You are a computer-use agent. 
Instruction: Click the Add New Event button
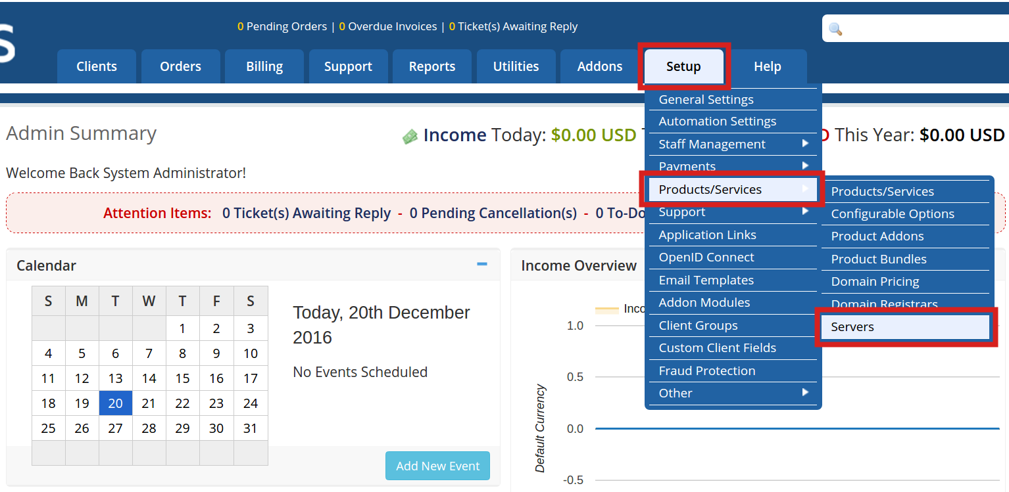tap(437, 466)
